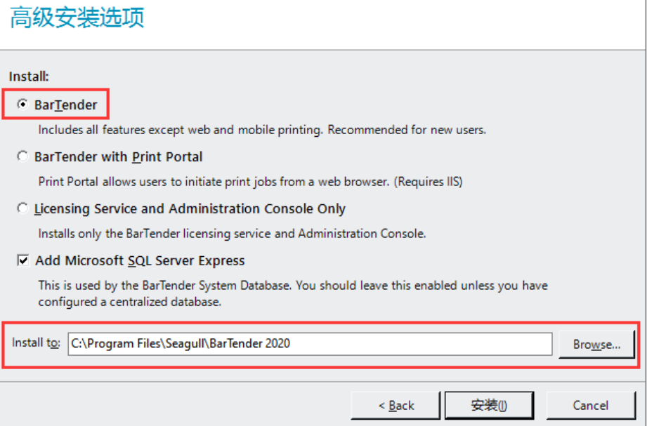The width and height of the screenshot is (647, 426).
Task: Click the 高级安装选项 heading text
Action: coord(77,18)
